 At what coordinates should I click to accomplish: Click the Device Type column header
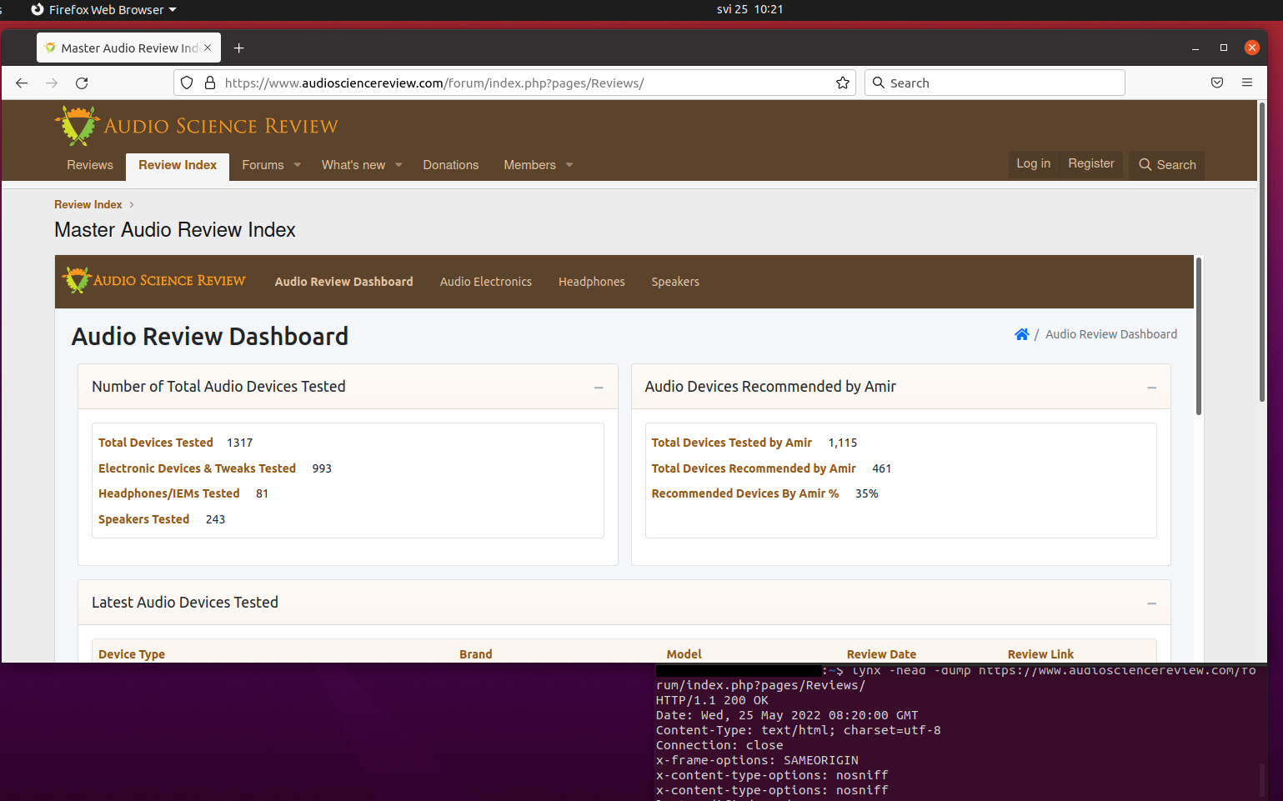click(132, 654)
